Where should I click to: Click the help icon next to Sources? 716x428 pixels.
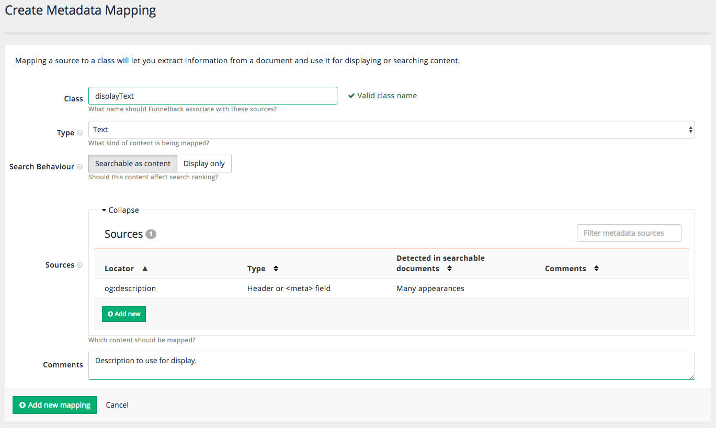81,265
